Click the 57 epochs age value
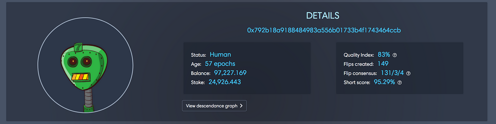This screenshot has width=496, height=124. pyautogui.click(x=220, y=64)
